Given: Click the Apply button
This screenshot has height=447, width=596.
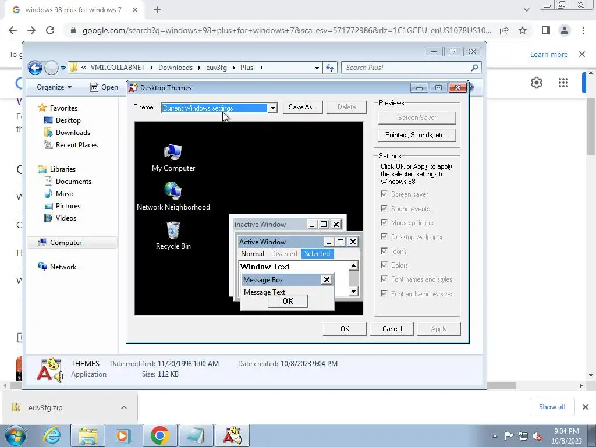Looking at the screenshot, I should pos(439,329).
